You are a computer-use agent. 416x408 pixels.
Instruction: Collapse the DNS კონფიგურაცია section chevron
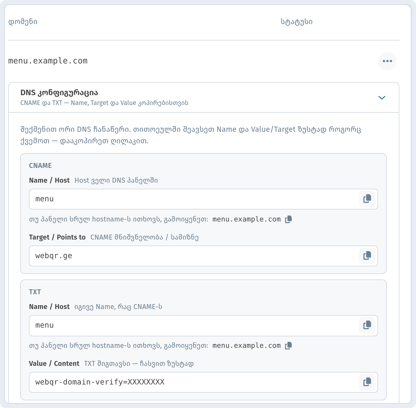[x=382, y=98]
